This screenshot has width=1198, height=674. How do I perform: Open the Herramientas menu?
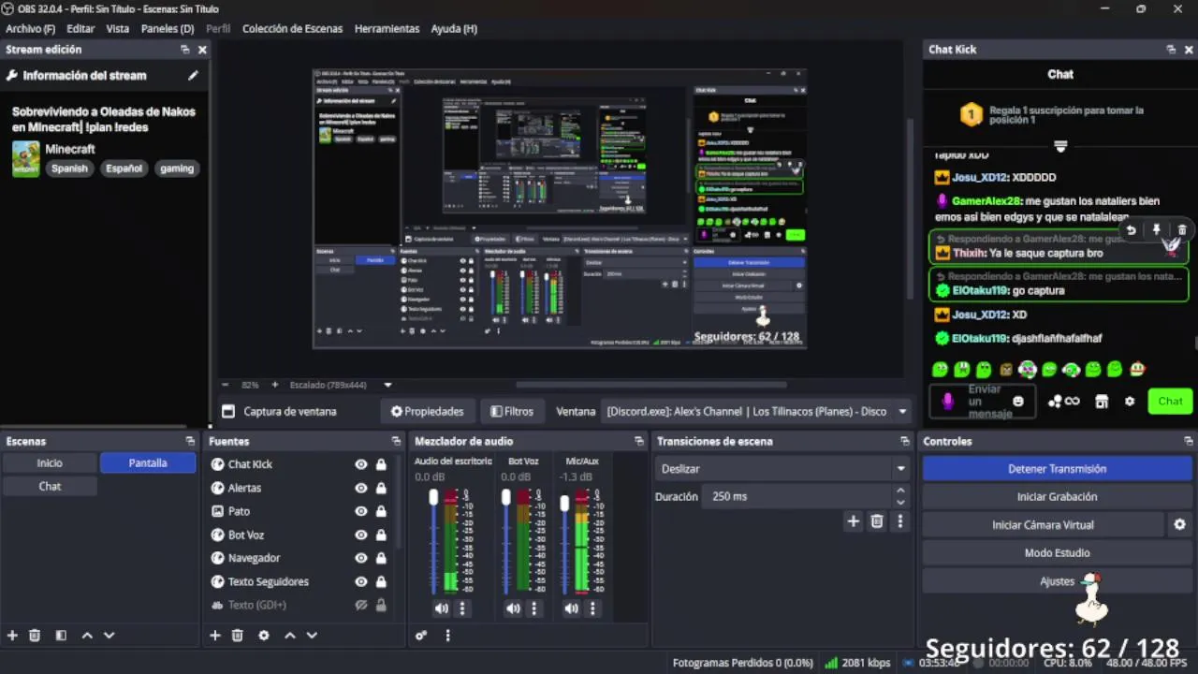tap(387, 29)
